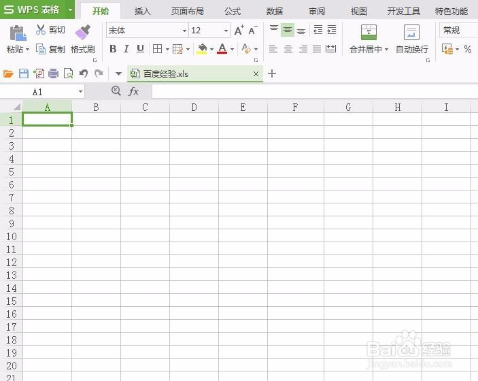Copy using the 复制 icon
478x381 pixels.
pos(41,49)
